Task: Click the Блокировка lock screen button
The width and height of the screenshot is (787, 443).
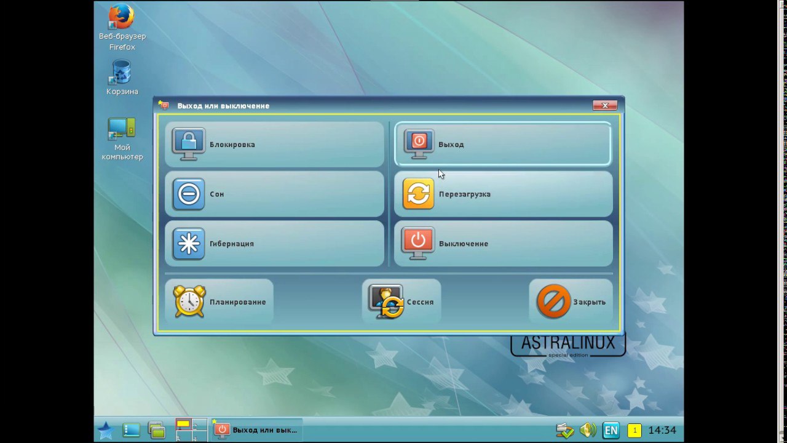Action: [274, 145]
